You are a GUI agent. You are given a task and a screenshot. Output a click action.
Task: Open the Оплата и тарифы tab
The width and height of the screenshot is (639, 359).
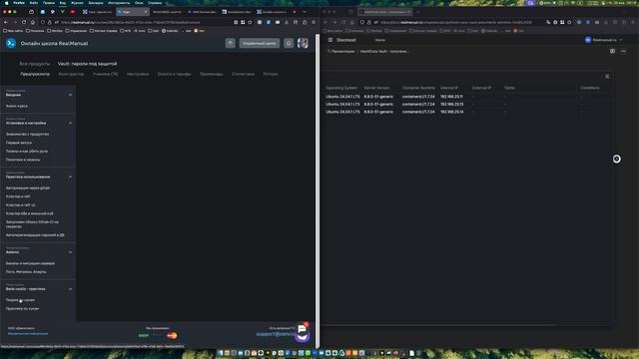coord(174,74)
